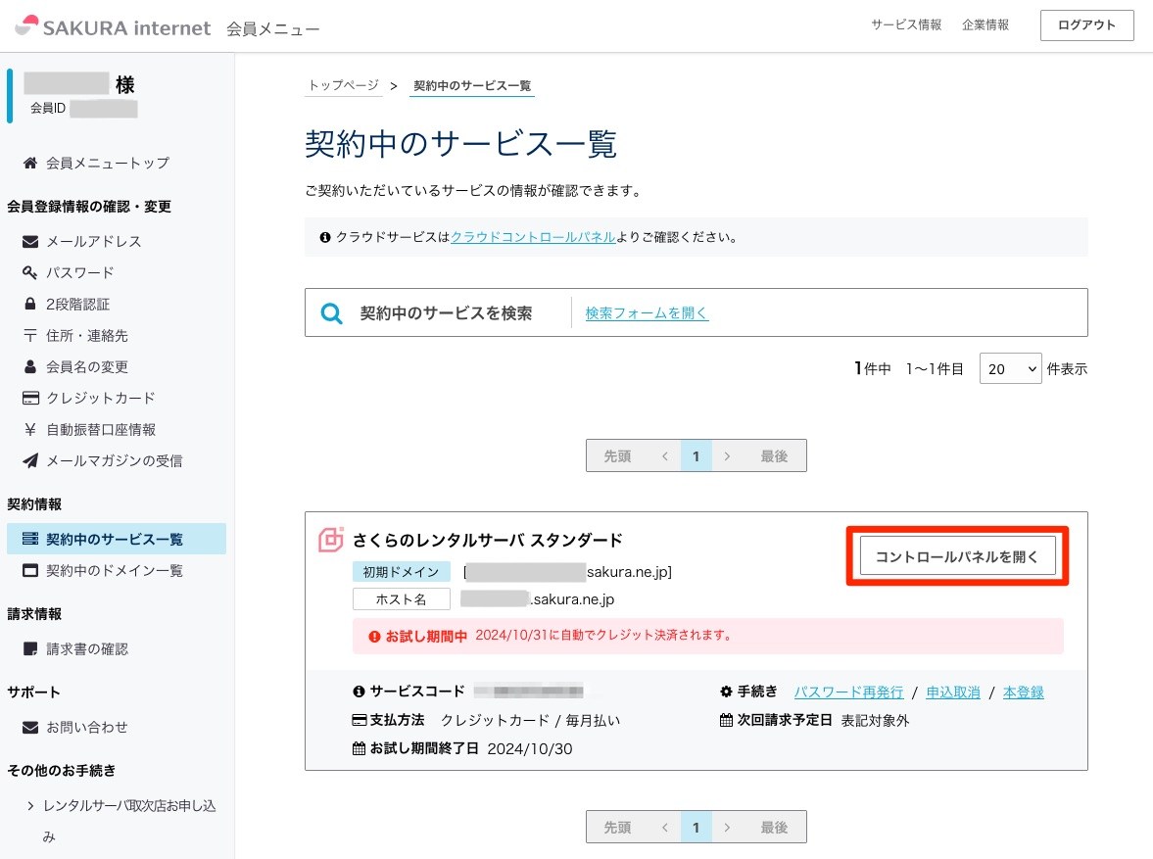Click the document icon for 請求書の確認
Screen dimensions: 1153x859
(x=30, y=648)
